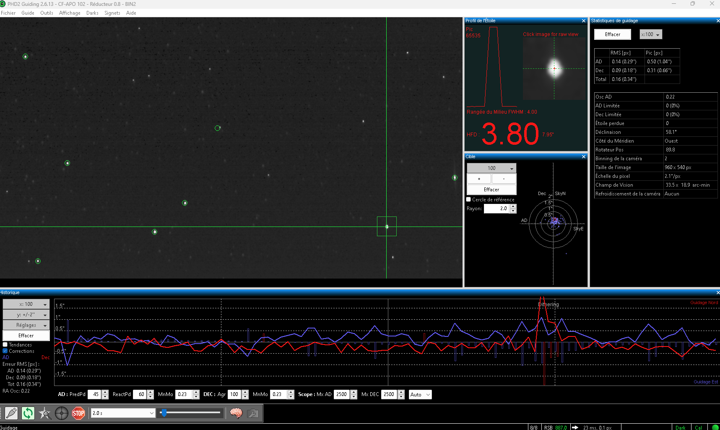
Task: Open the Darks menu
Action: tap(92, 13)
